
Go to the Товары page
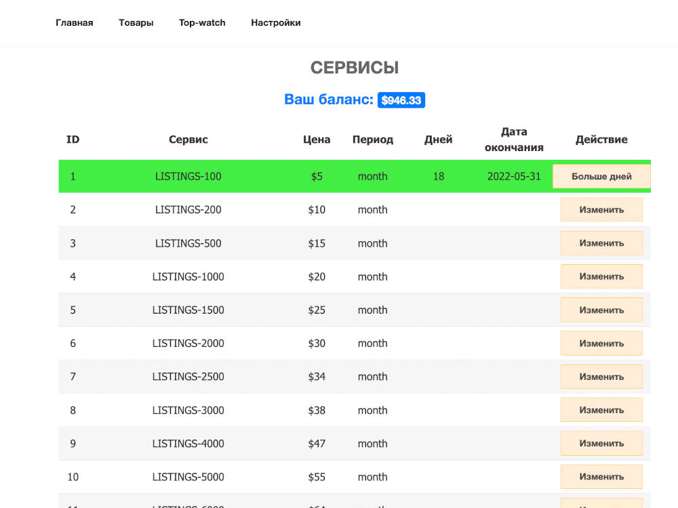click(x=136, y=23)
